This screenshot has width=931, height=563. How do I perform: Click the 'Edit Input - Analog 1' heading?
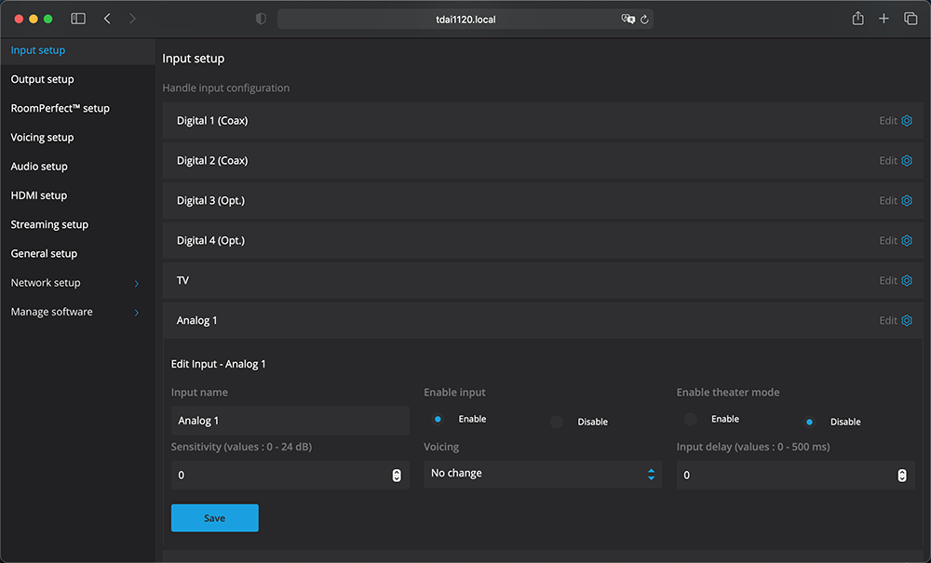pos(219,364)
